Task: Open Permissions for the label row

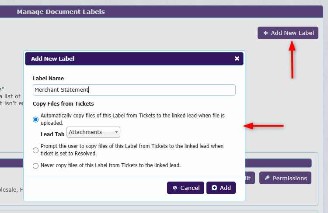Action: tap(285, 178)
